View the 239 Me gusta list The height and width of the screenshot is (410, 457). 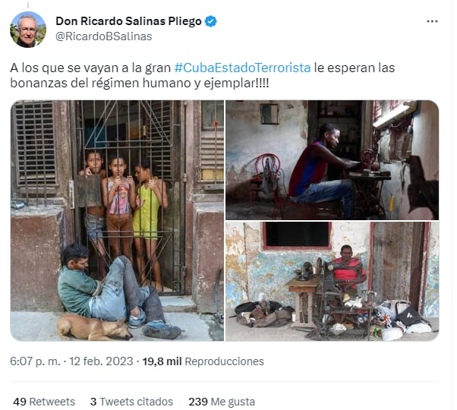click(x=222, y=402)
